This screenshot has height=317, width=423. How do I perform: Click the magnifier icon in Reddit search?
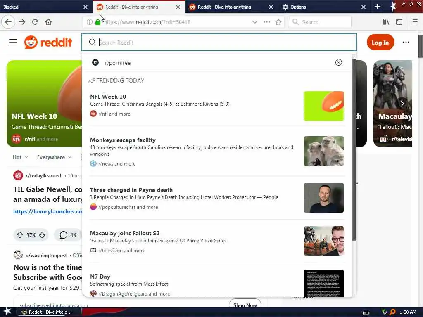pos(92,42)
